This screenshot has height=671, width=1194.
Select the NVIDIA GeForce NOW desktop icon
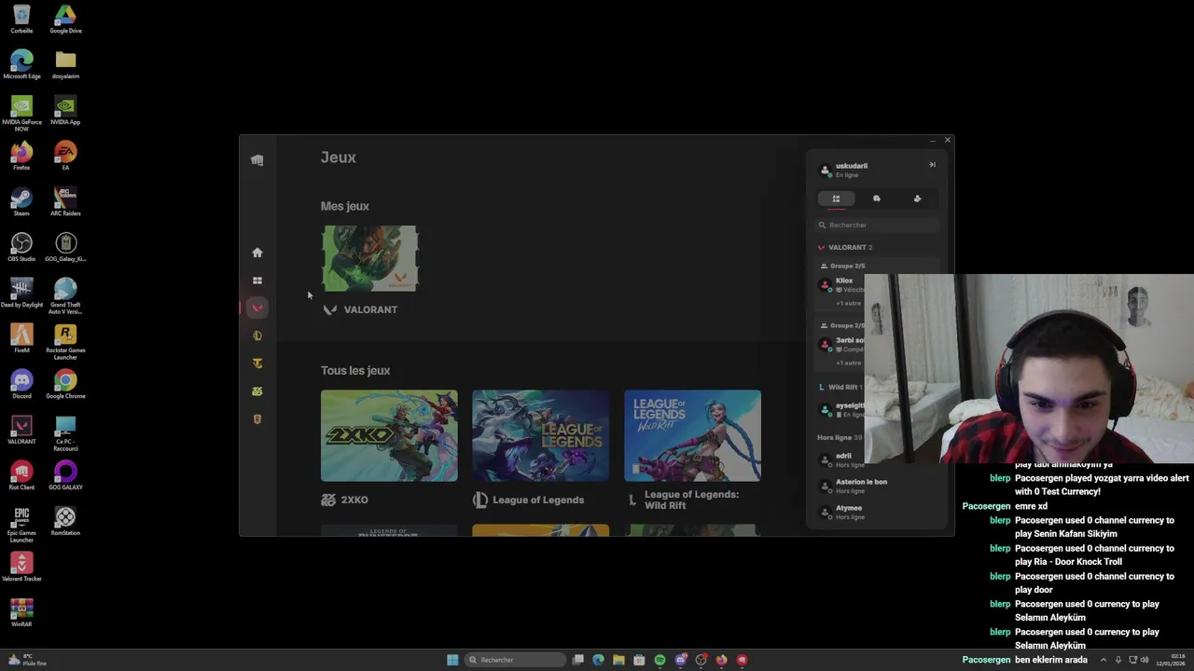(21, 114)
